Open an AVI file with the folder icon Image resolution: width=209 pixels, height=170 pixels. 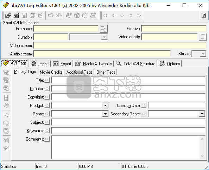point(8,15)
